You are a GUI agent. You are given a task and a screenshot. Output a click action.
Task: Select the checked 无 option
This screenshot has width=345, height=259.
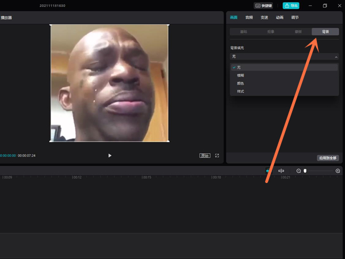pyautogui.click(x=239, y=67)
